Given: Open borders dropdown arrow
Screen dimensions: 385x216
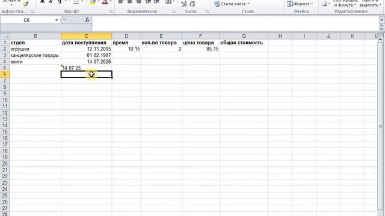Looking at the screenshot, I should click(82, 2).
